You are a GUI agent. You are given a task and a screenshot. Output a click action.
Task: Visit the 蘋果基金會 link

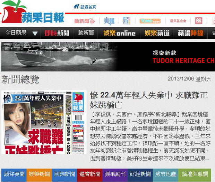(178, 21)
